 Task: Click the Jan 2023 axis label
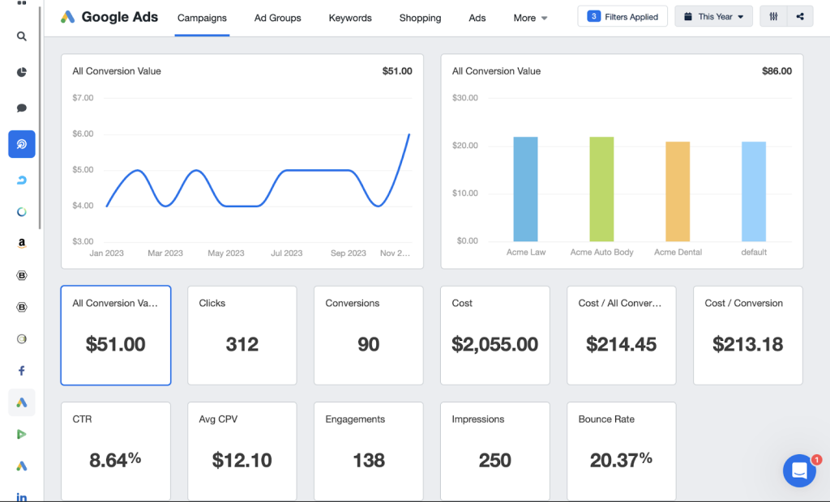(x=106, y=253)
